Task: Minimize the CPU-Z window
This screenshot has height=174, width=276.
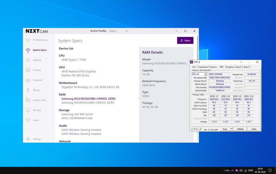Action: pos(241,62)
